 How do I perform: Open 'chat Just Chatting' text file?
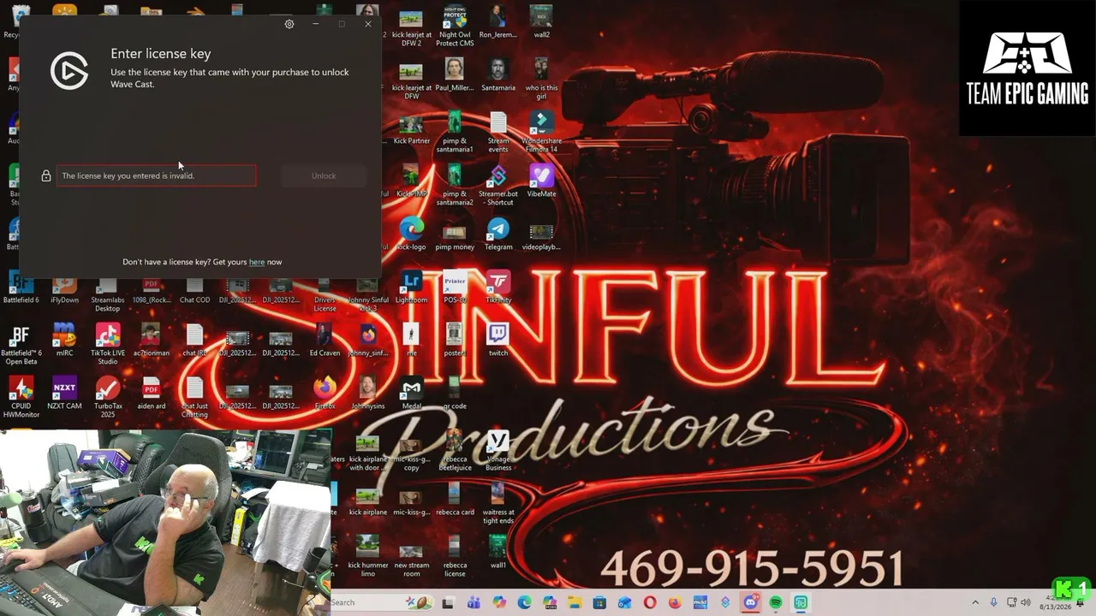(194, 397)
